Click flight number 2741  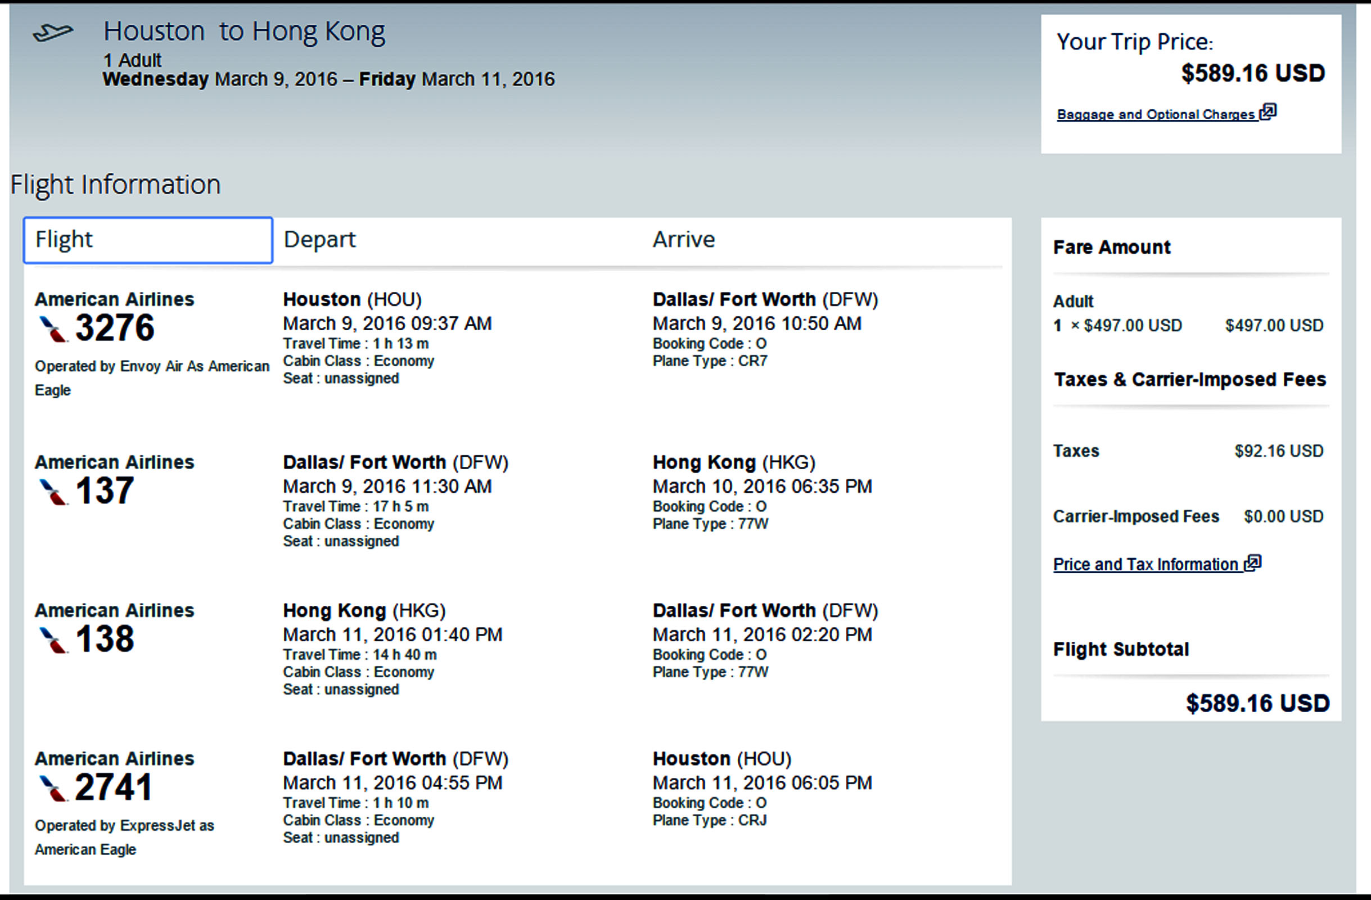click(114, 787)
